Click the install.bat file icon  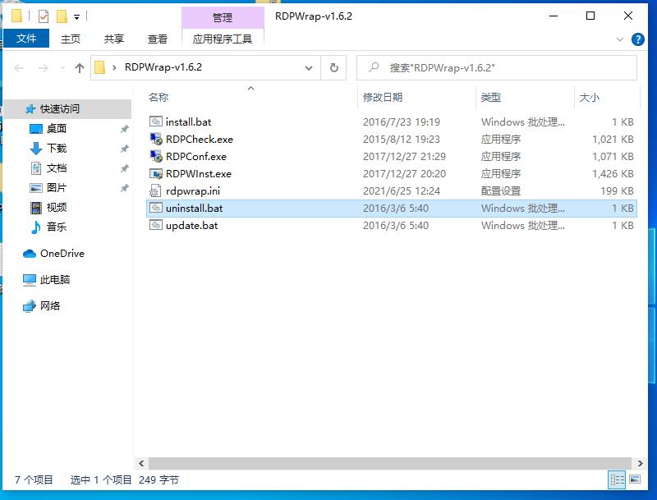coord(156,122)
